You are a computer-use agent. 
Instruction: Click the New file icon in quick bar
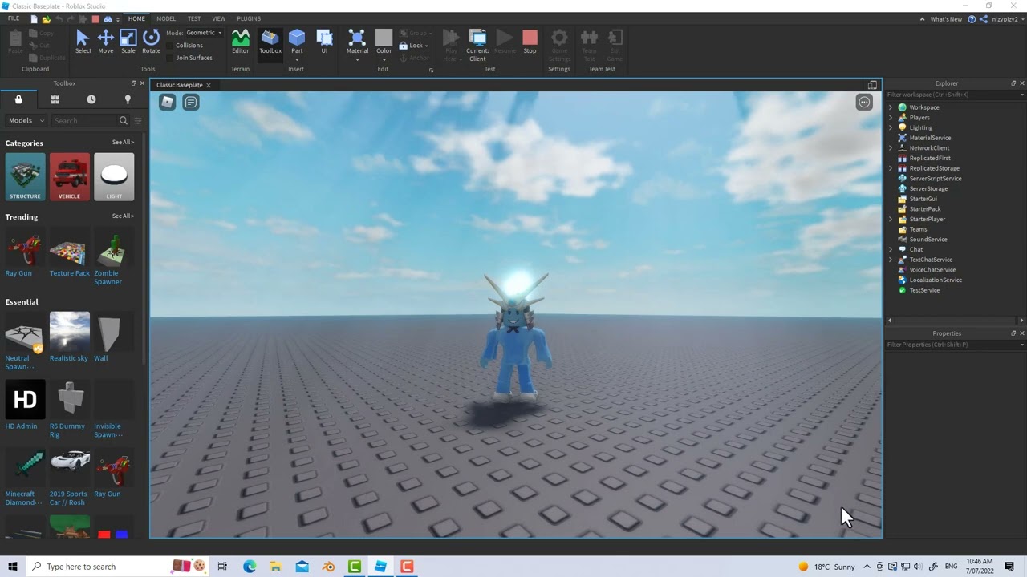click(x=34, y=18)
